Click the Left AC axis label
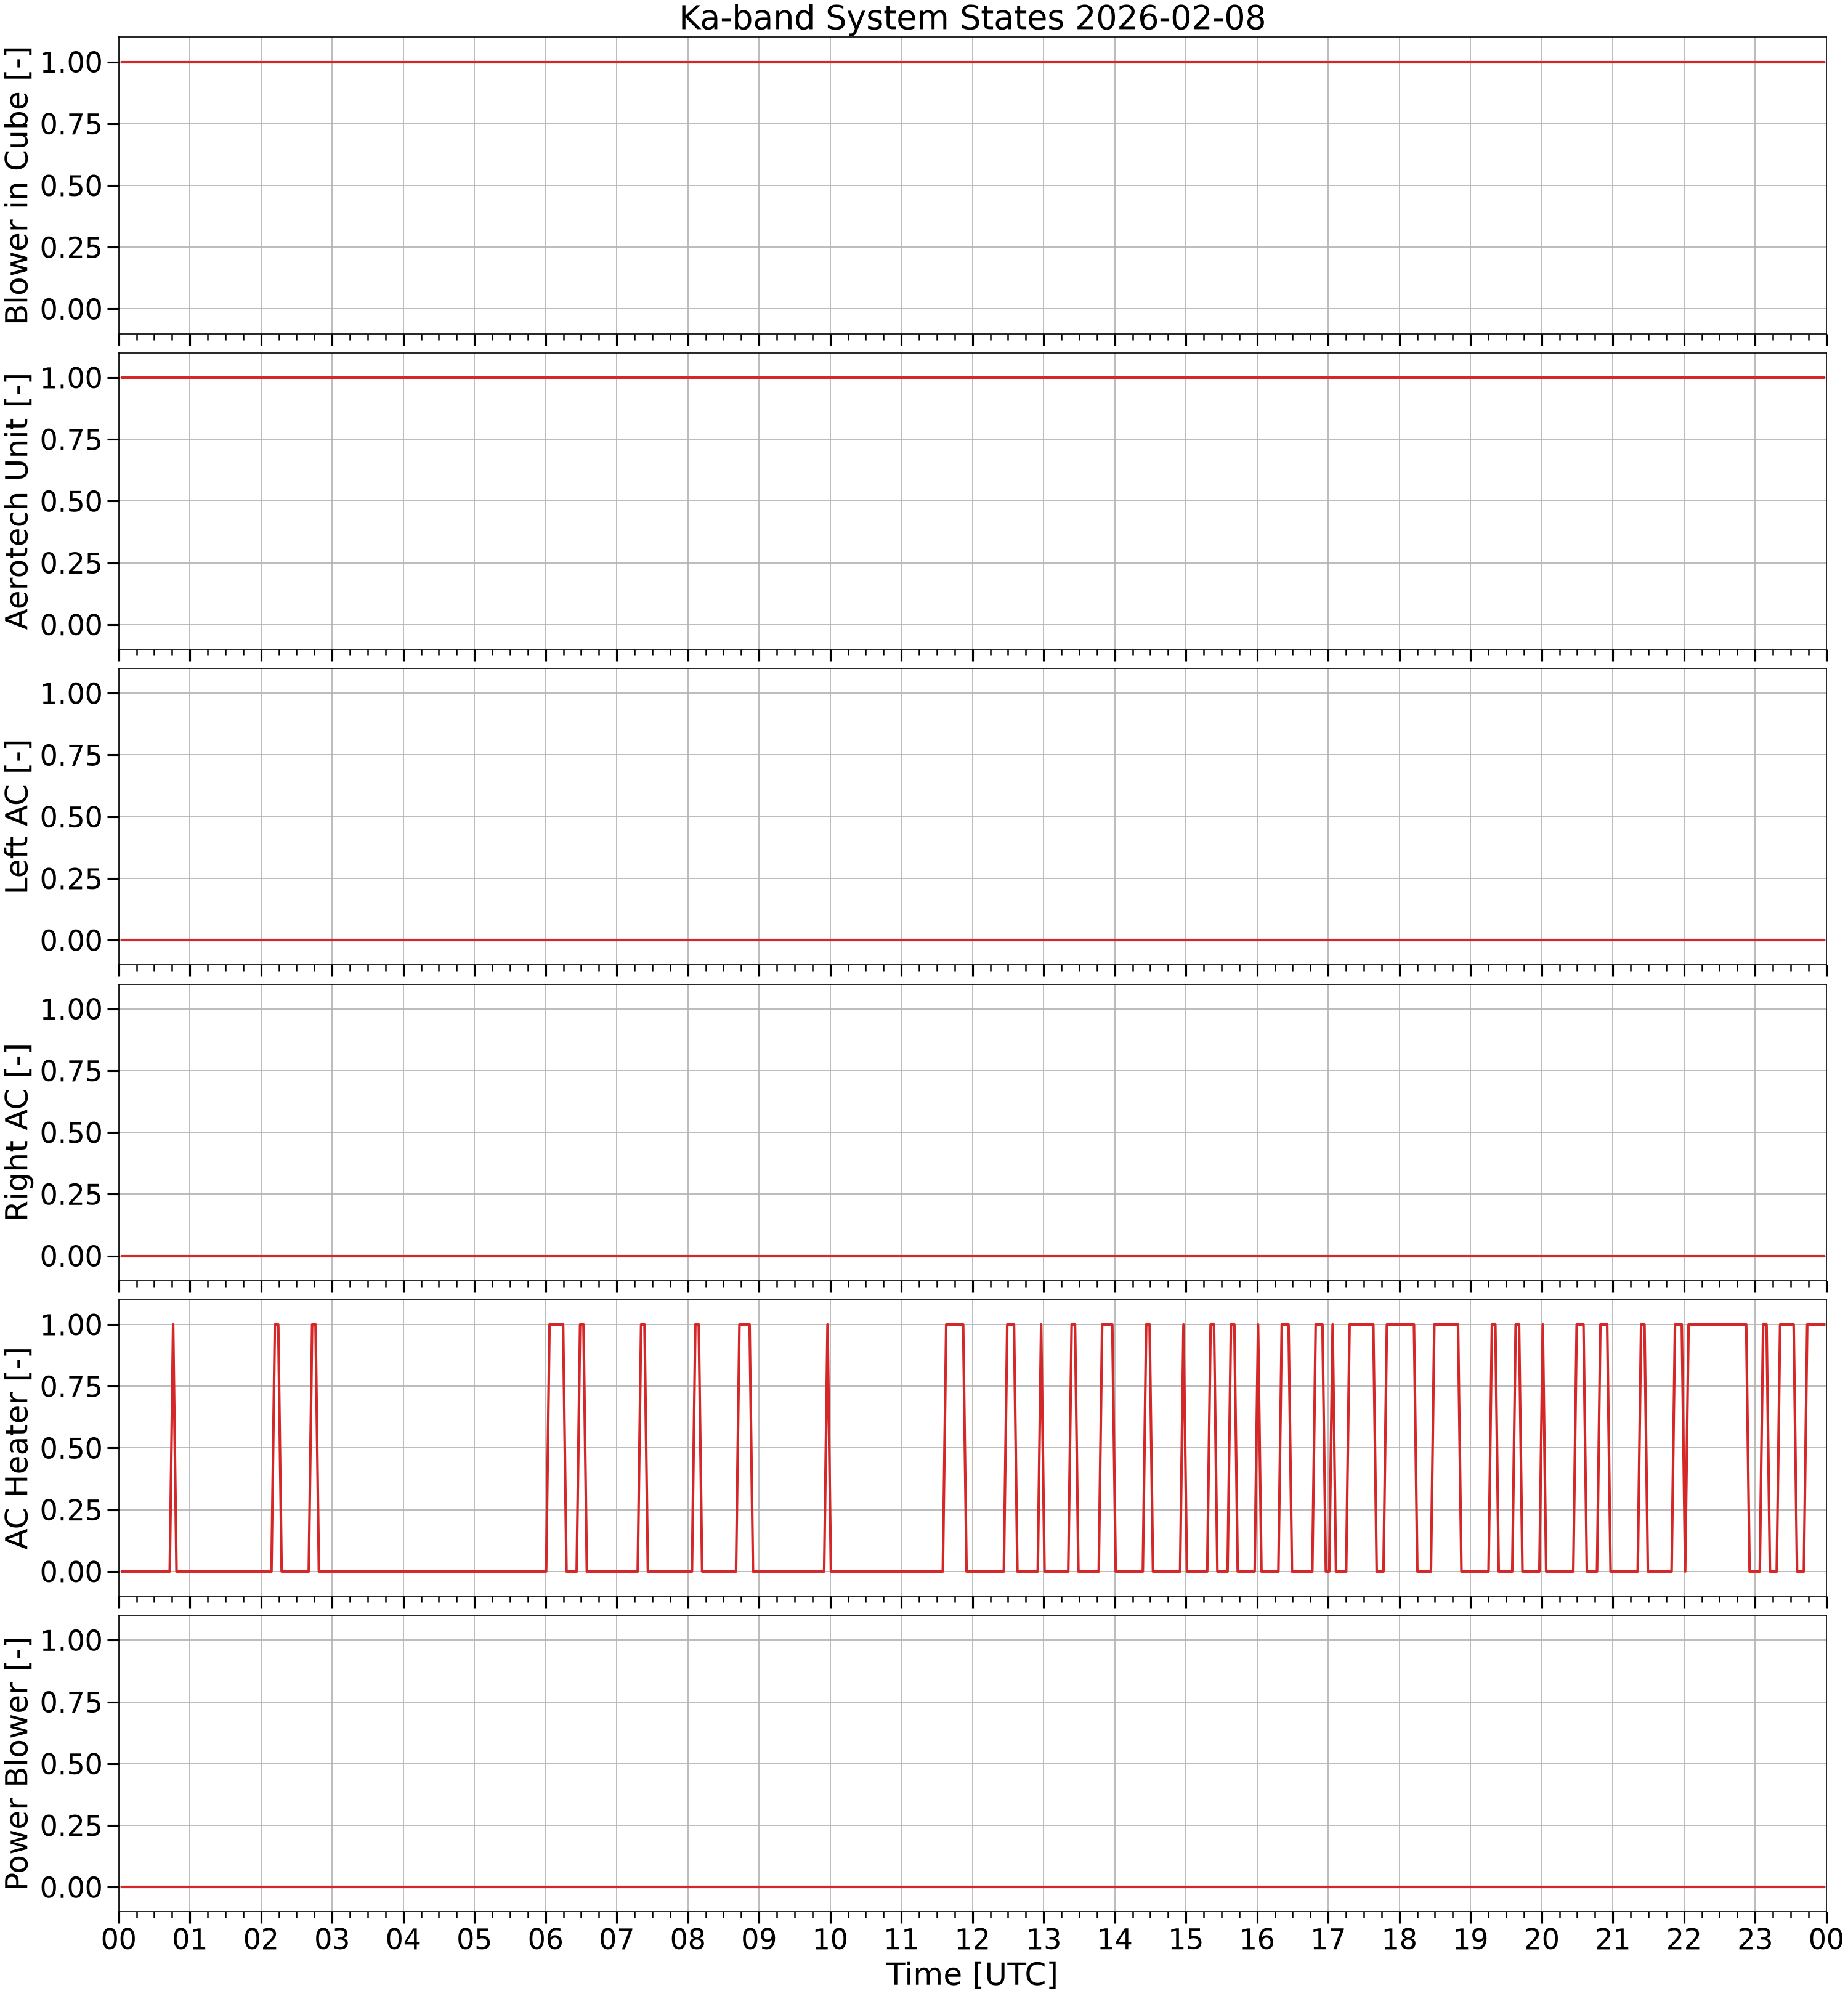 click(x=18, y=817)
